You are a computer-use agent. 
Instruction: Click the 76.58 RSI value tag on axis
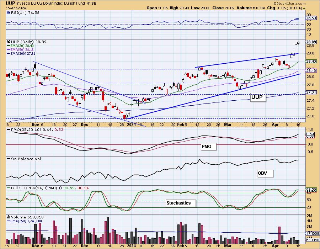click(x=311, y=18)
